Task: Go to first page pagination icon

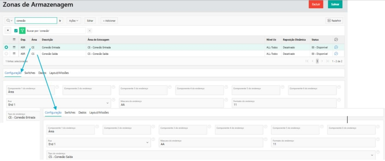Action: 307,61
